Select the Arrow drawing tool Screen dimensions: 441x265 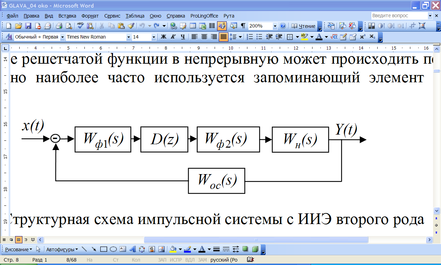pyautogui.click(x=94, y=249)
